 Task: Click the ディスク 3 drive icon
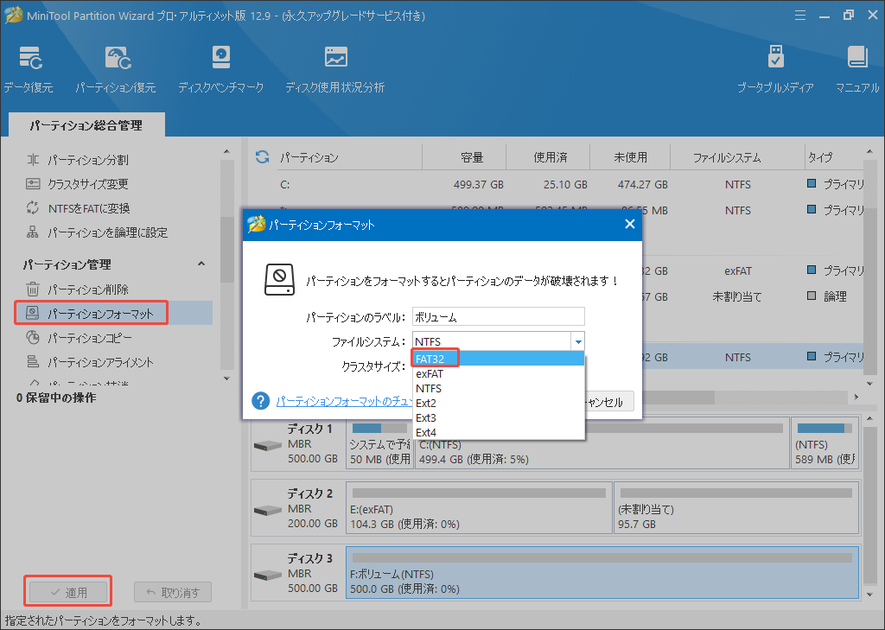click(268, 576)
